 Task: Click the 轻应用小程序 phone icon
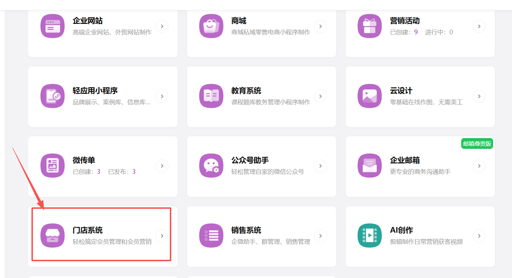pos(53,96)
